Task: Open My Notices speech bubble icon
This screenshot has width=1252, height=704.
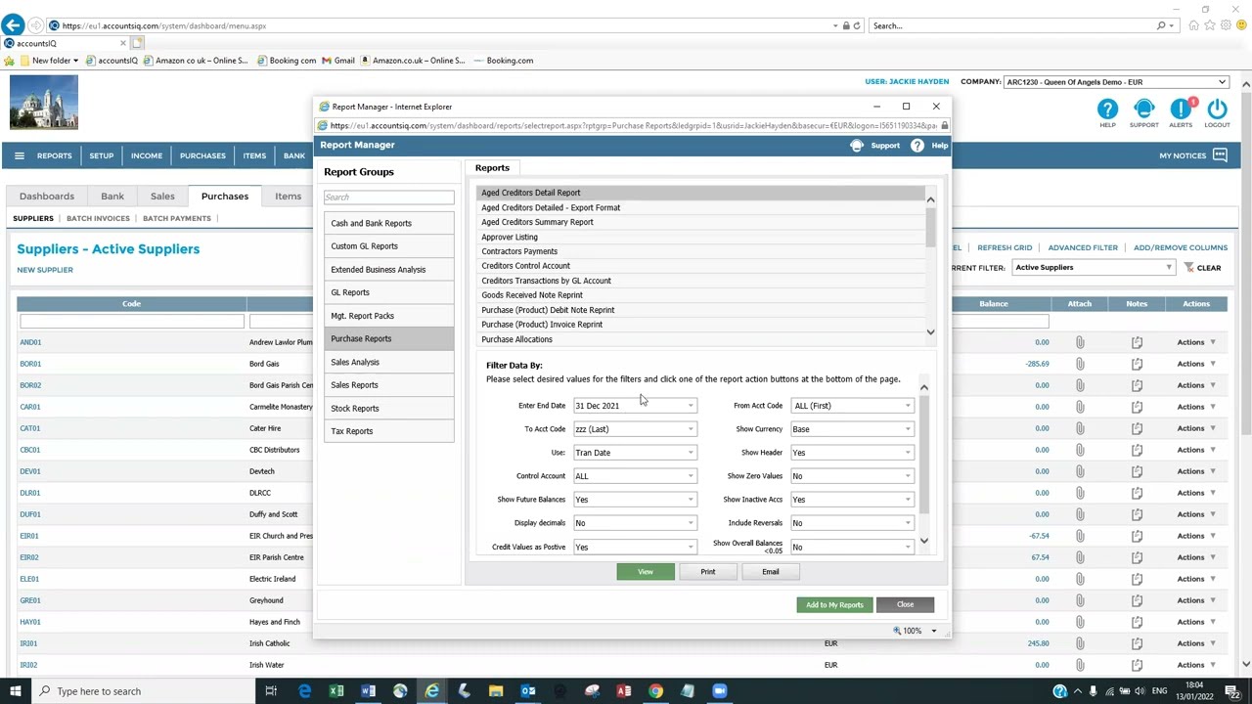Action: click(1219, 154)
